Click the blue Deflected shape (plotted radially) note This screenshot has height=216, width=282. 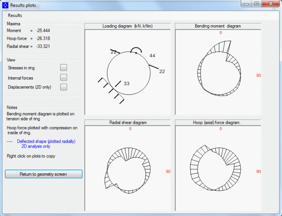[x=46, y=142]
